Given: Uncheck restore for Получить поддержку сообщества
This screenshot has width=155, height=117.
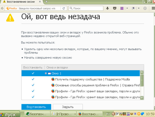Looking at the screenshot, I should pos(33,79).
